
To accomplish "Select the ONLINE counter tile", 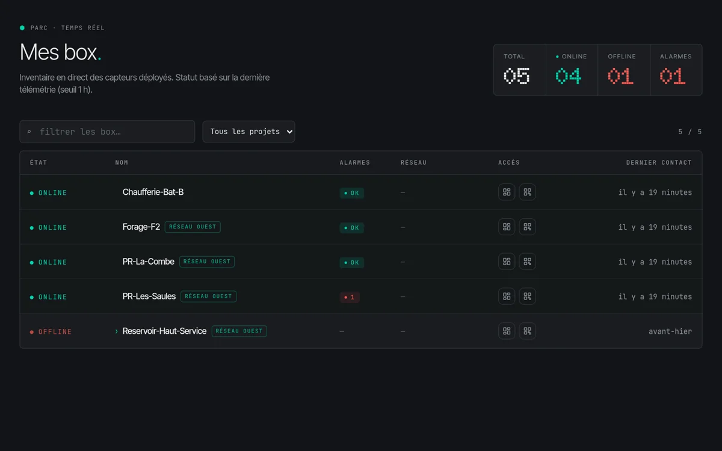I will pos(572,70).
